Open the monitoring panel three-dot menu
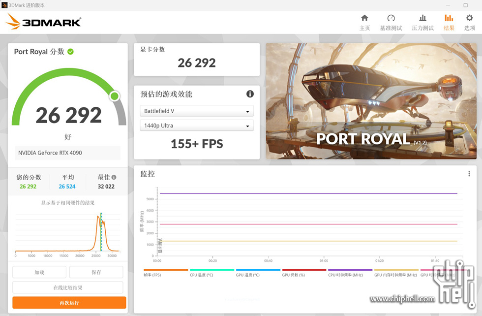482x316 pixels. point(469,174)
